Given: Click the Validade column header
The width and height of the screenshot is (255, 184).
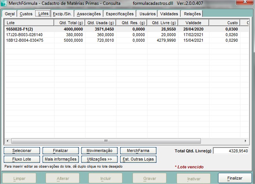Looking at the screenshot, I should [193, 23].
